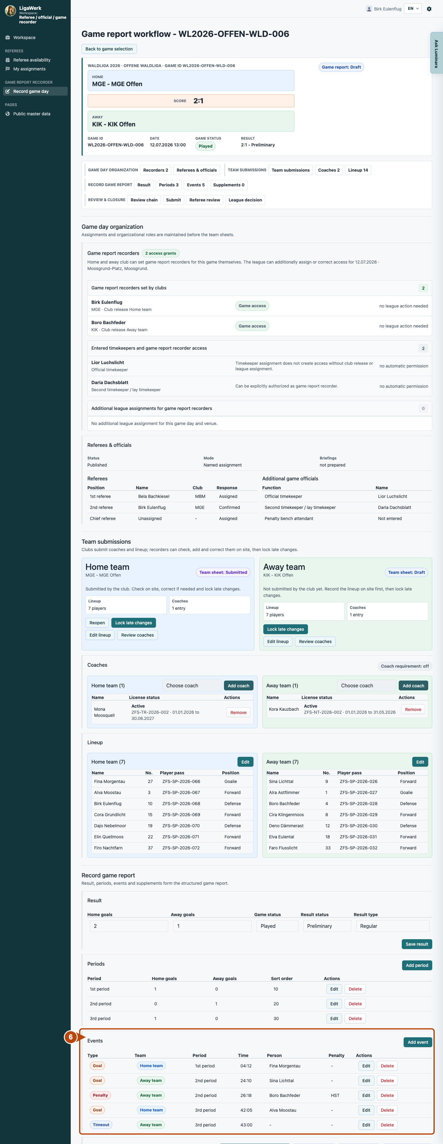Reopen the home team sheet

[97, 623]
